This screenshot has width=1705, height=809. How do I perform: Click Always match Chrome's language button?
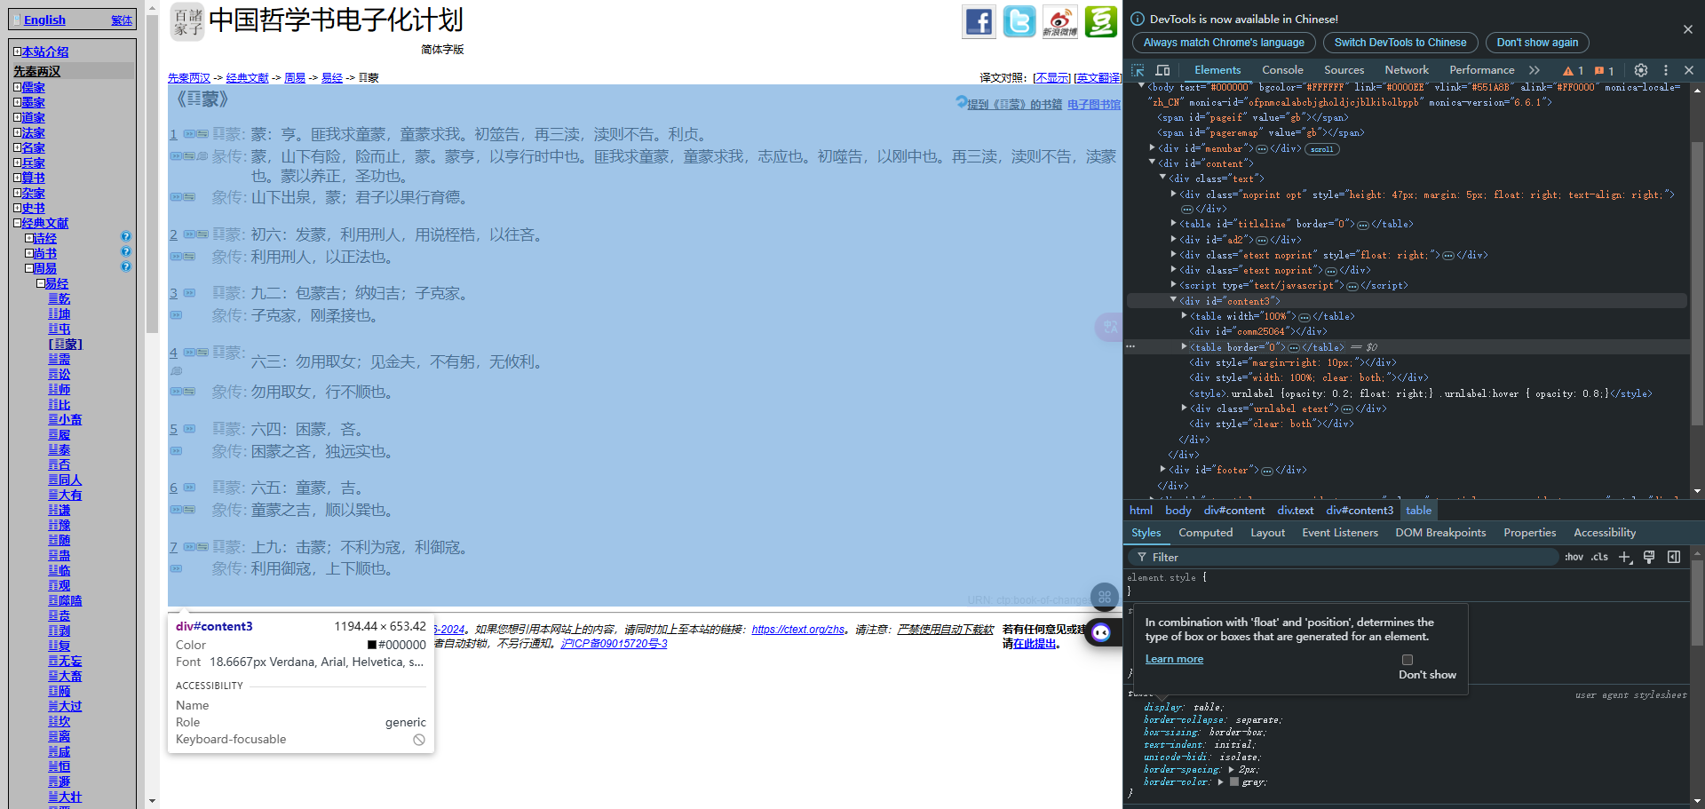(1223, 43)
